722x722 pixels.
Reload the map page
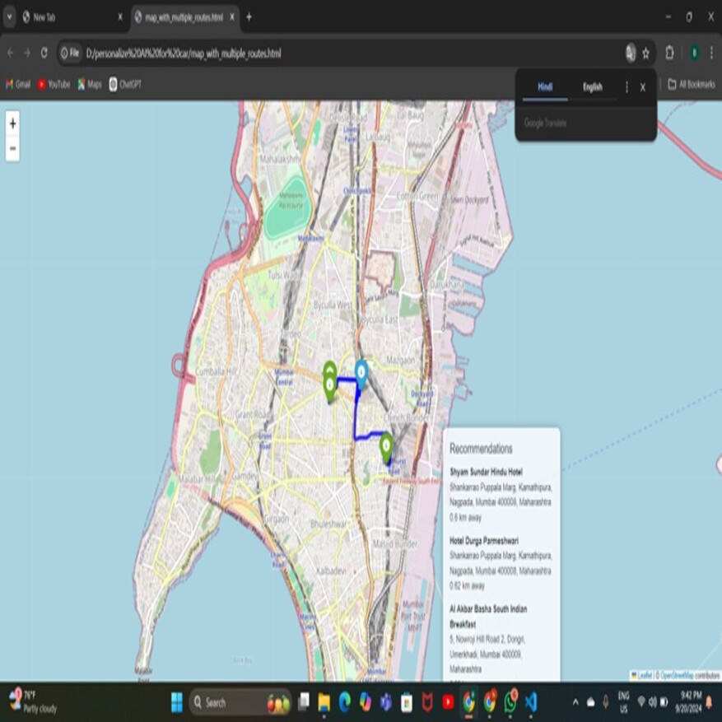(x=44, y=53)
